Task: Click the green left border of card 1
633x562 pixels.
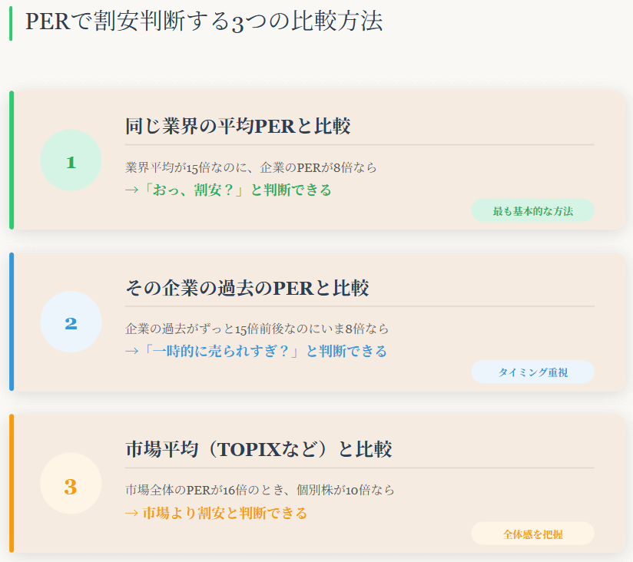Action: point(12,160)
